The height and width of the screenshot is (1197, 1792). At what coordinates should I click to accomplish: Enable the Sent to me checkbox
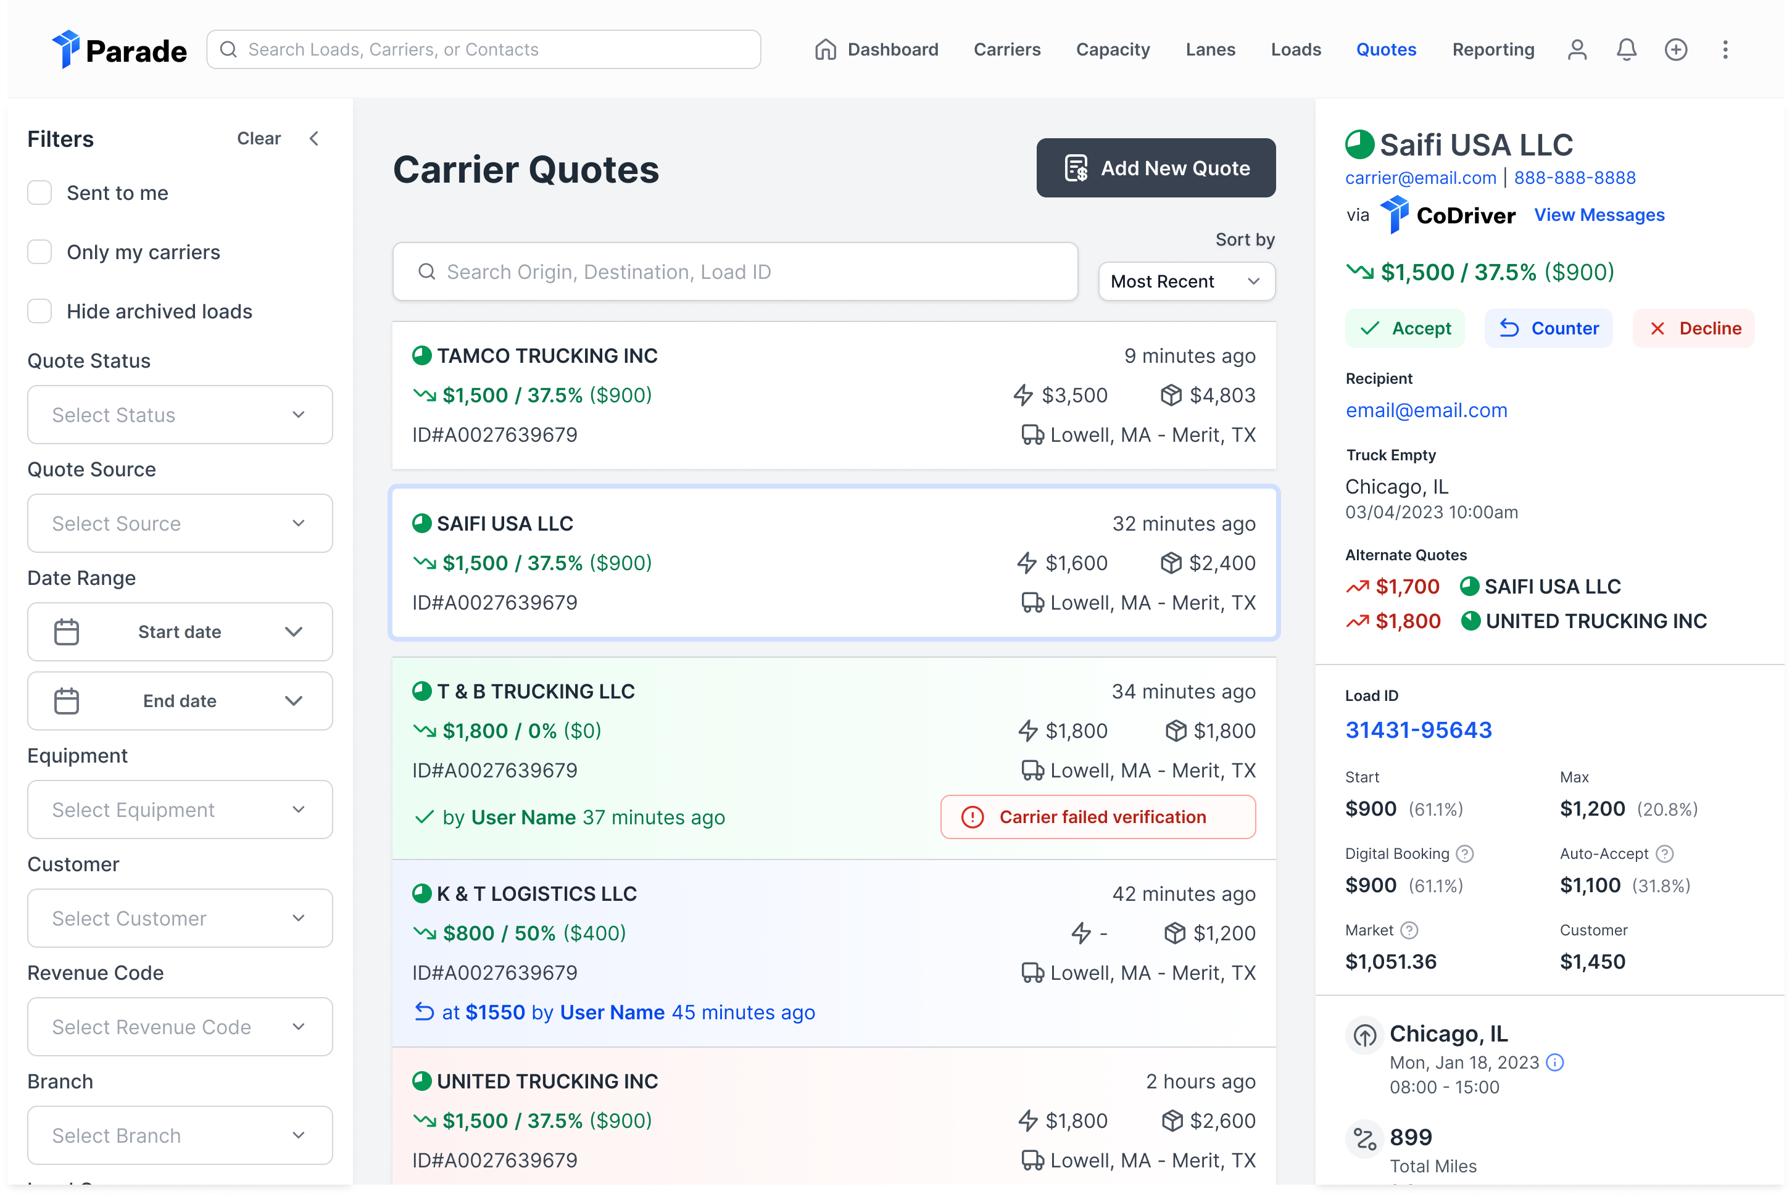click(39, 193)
